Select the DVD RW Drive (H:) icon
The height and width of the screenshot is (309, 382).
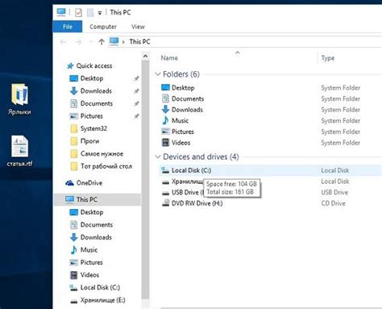click(x=165, y=203)
